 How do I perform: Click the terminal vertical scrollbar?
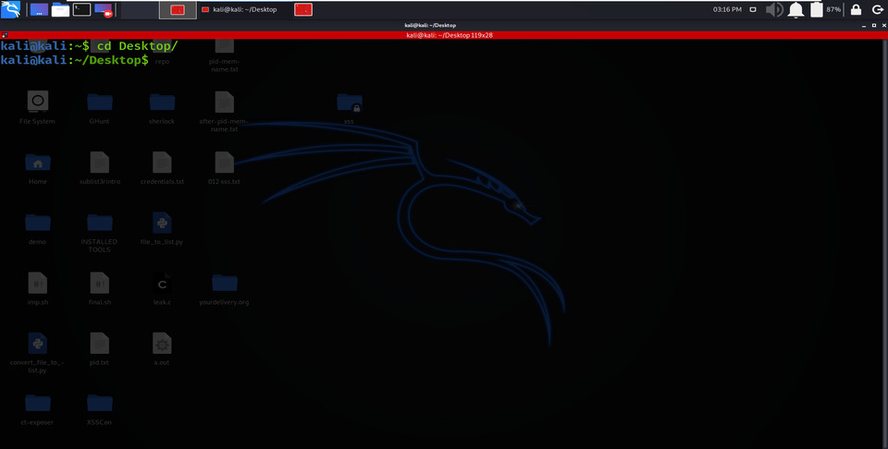point(885,244)
